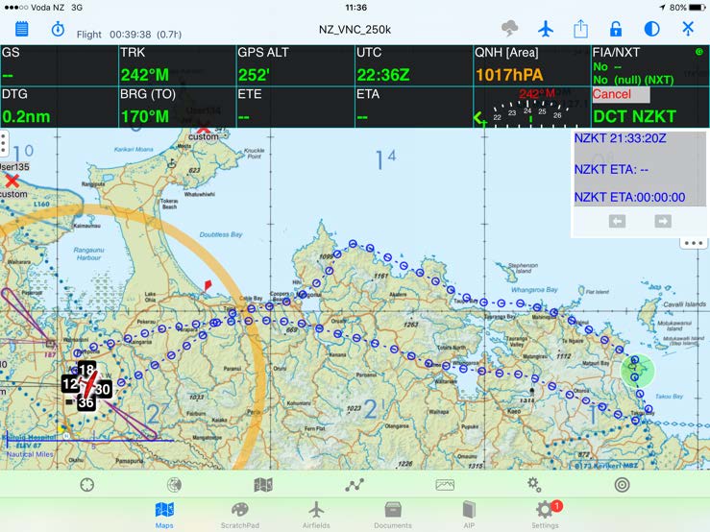Tap the runway 36 label
The height and width of the screenshot is (532, 710).
86,402
